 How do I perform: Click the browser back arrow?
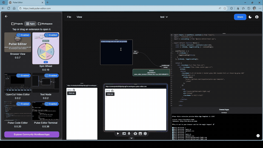click(3, 8)
